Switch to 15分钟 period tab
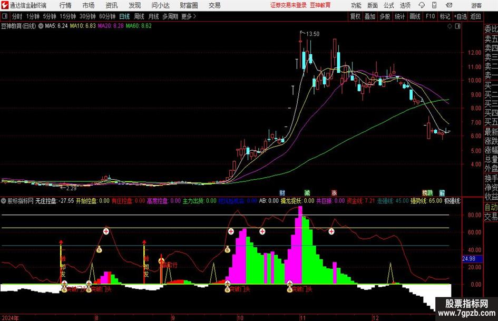Image resolution: width=498 pixels, height=321 pixels. [x=68, y=16]
